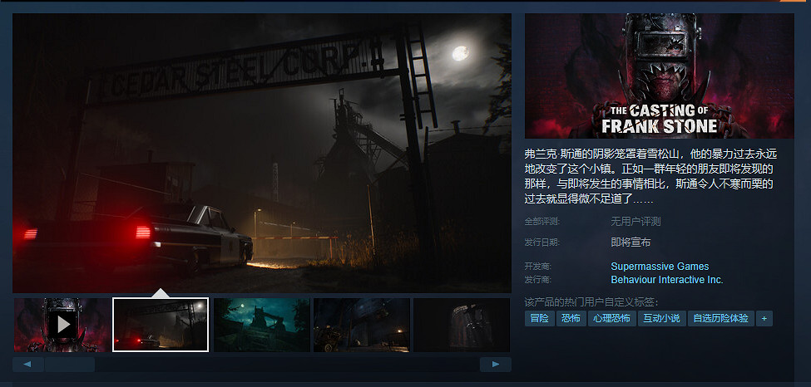Open the teal moonlit mill thumbnail
811x387 pixels.
tap(262, 325)
